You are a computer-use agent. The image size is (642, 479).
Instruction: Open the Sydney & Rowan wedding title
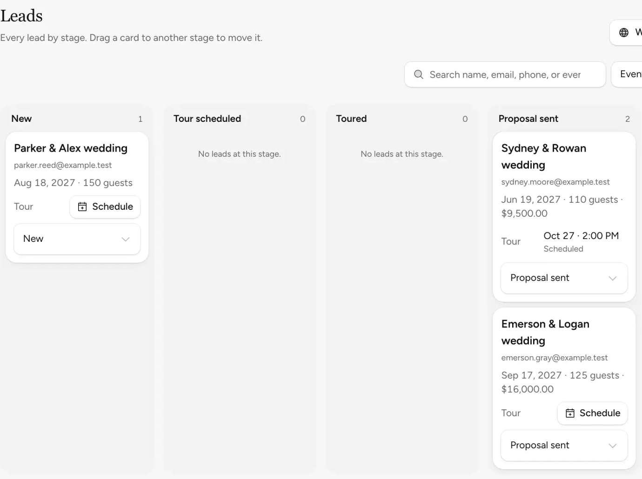[x=544, y=157]
